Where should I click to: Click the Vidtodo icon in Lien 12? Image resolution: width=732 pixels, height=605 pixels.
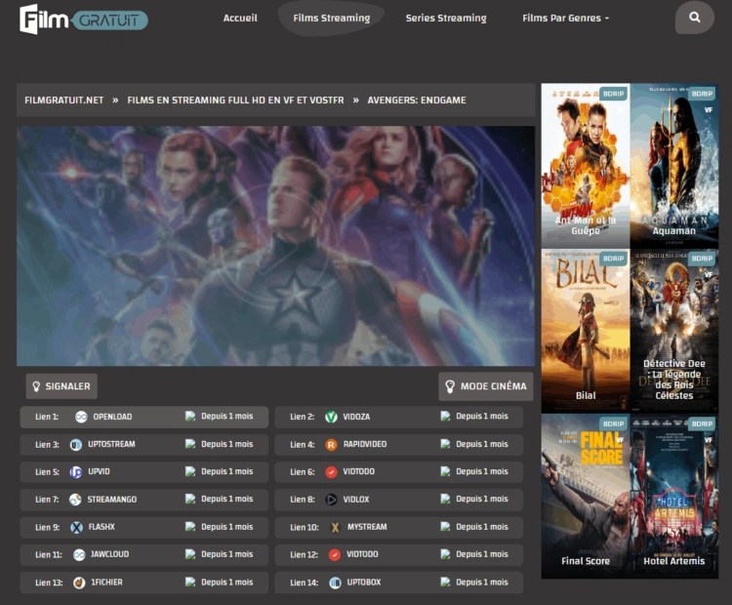click(335, 554)
